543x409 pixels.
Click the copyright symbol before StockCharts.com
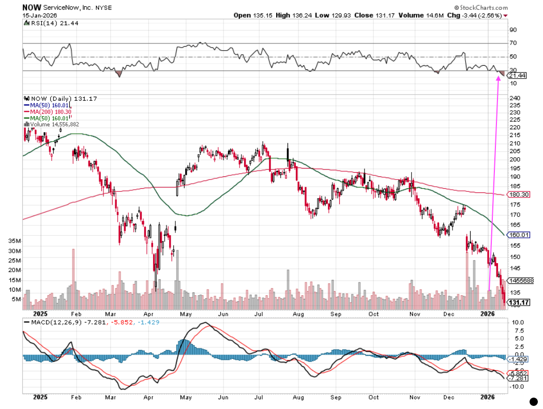coord(458,8)
